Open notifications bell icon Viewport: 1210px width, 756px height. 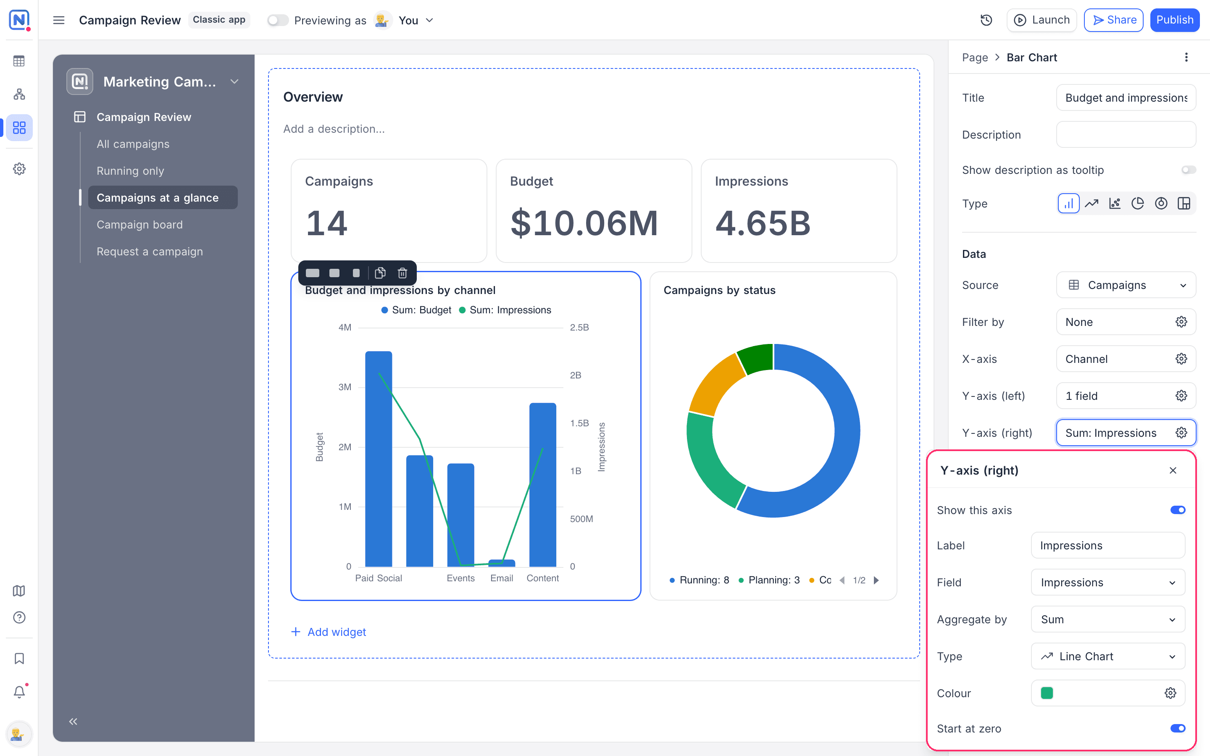pos(19,692)
